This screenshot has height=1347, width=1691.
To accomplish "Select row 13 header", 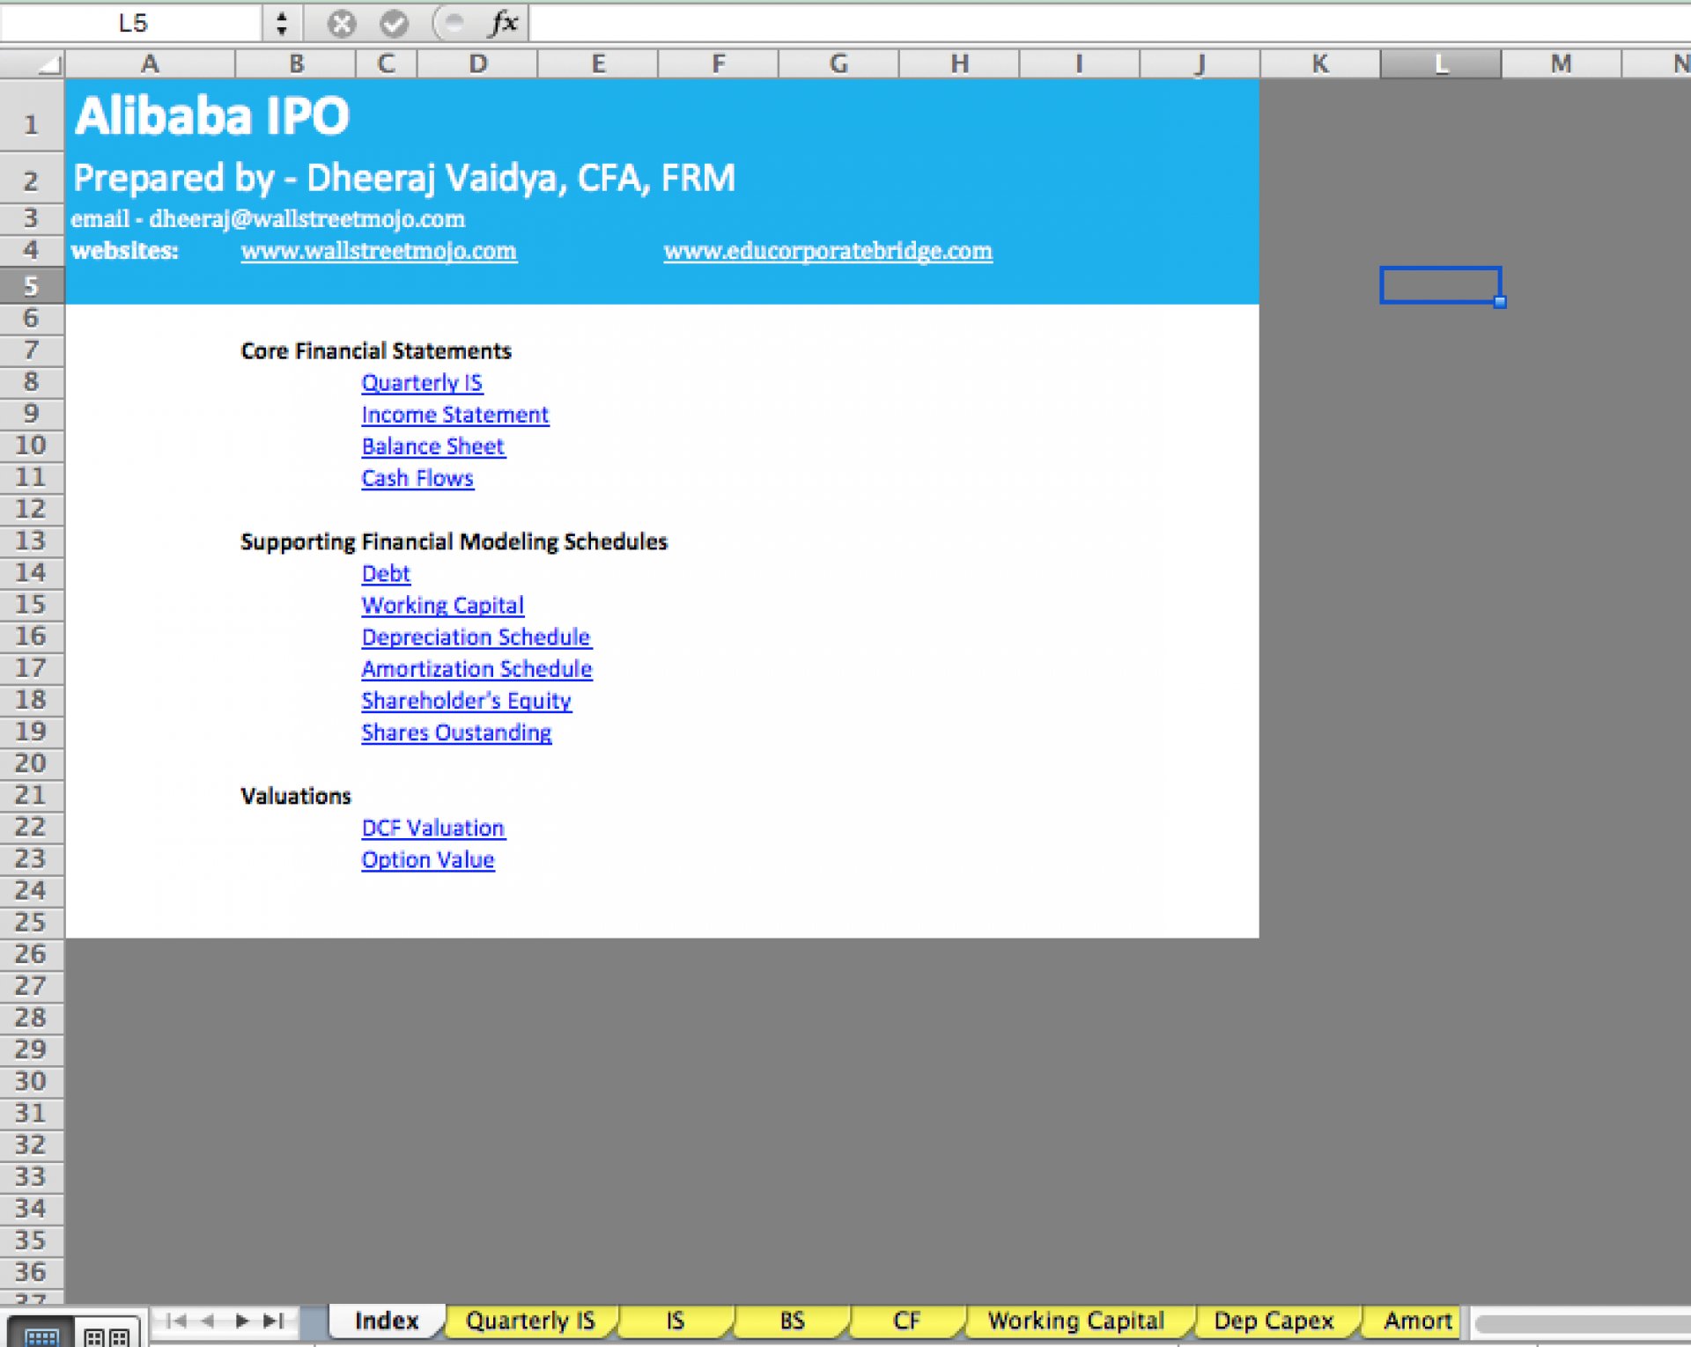I will pyautogui.click(x=31, y=541).
